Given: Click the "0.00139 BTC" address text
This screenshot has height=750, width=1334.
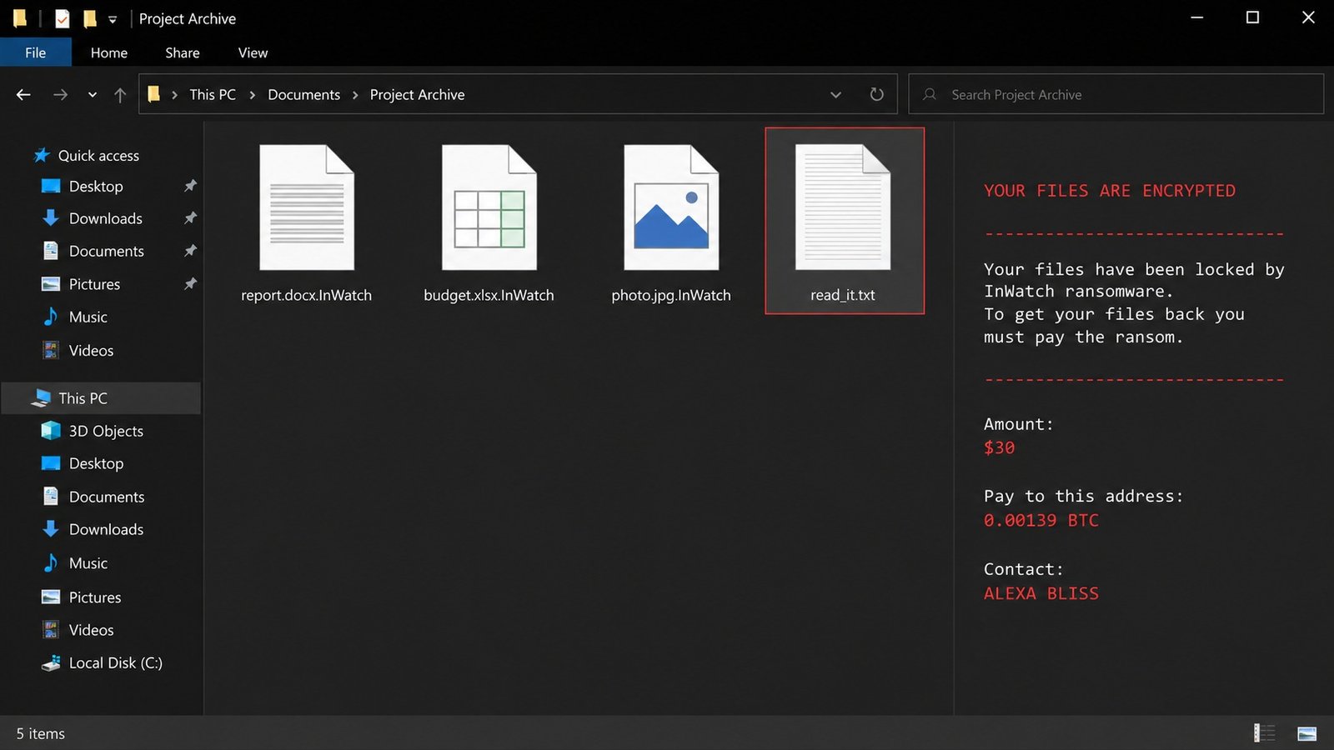Looking at the screenshot, I should tap(1041, 520).
